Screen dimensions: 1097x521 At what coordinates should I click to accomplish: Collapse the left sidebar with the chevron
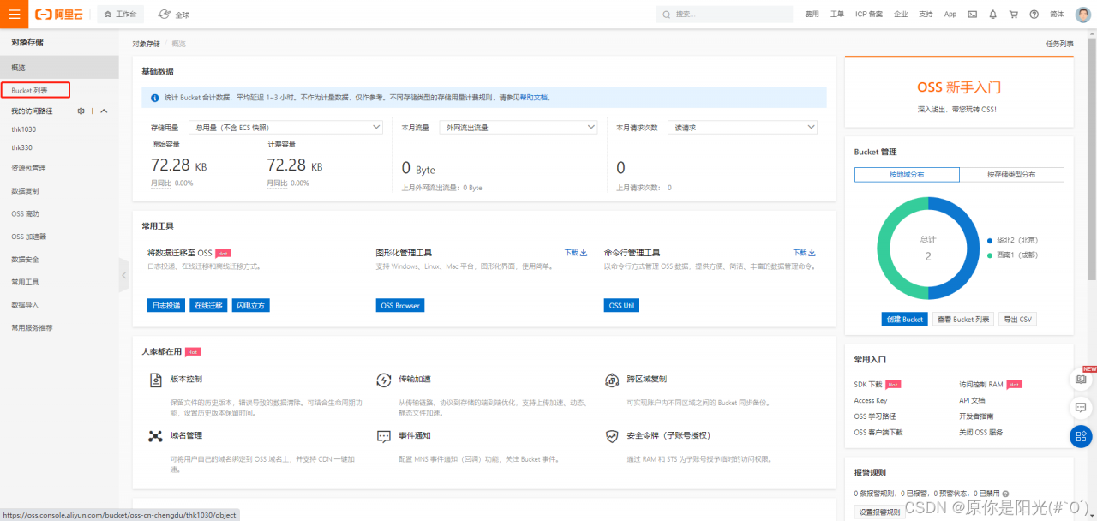[x=123, y=274]
